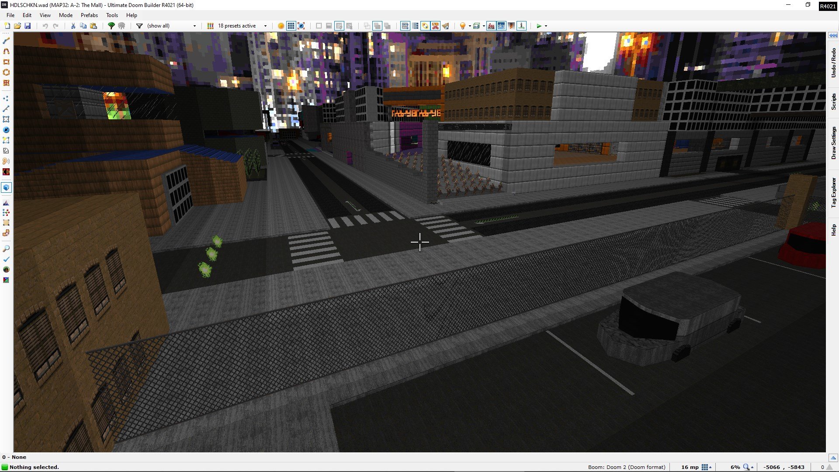Expand the model rendering dropdown arrow

tap(484, 26)
